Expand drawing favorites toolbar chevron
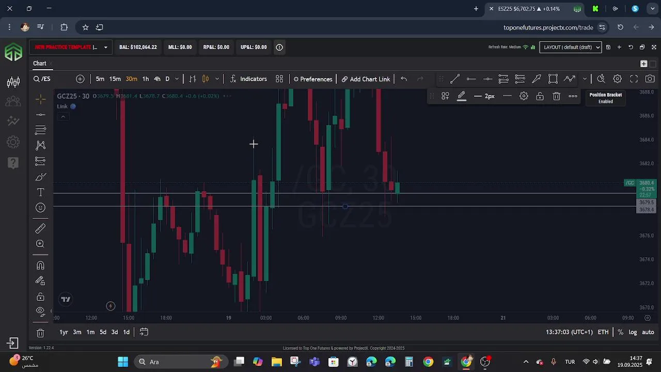 585,79
